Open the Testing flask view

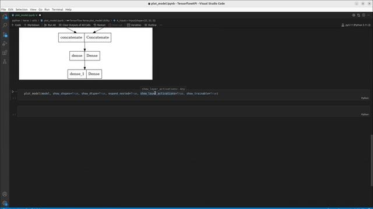coord(5,62)
